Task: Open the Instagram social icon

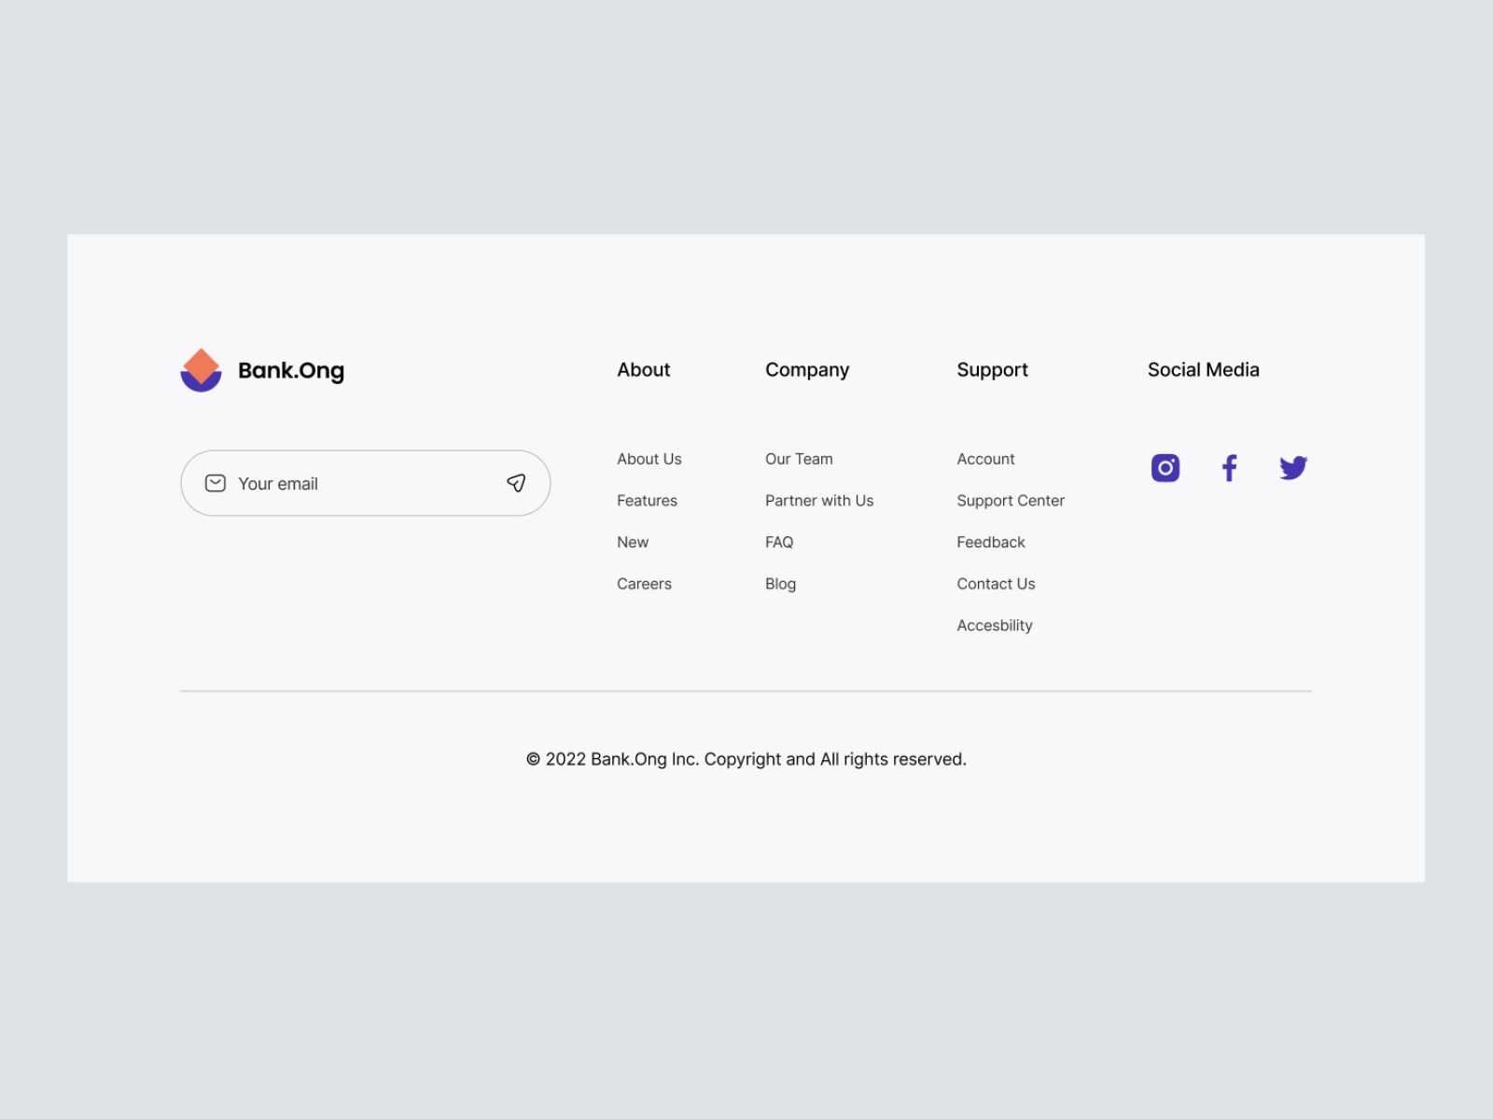Action: (x=1165, y=467)
